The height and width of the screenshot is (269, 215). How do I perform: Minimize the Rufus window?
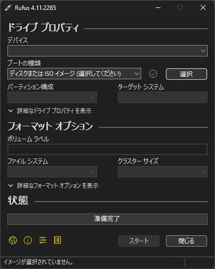pyautogui.click(x=158, y=8)
